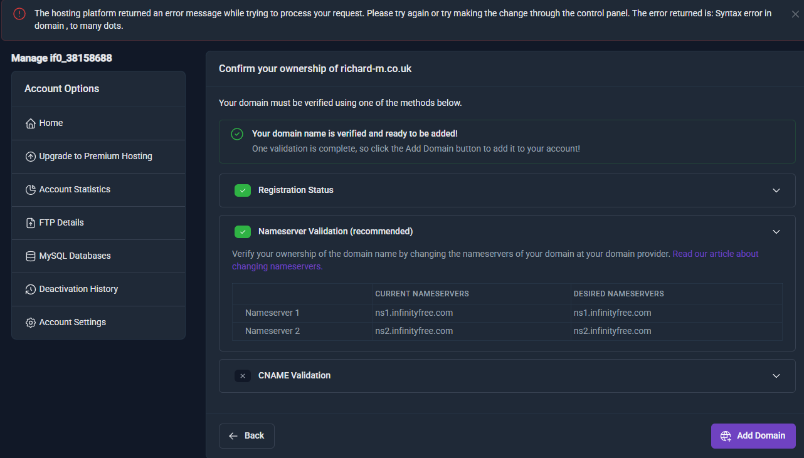Click the green Nameserver Validation checkmark badge
This screenshot has width=804, height=458.
(x=243, y=232)
